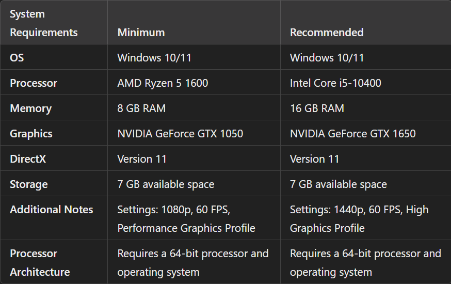Click the "DirectX" row label
The height and width of the screenshot is (284, 451).
coord(28,159)
